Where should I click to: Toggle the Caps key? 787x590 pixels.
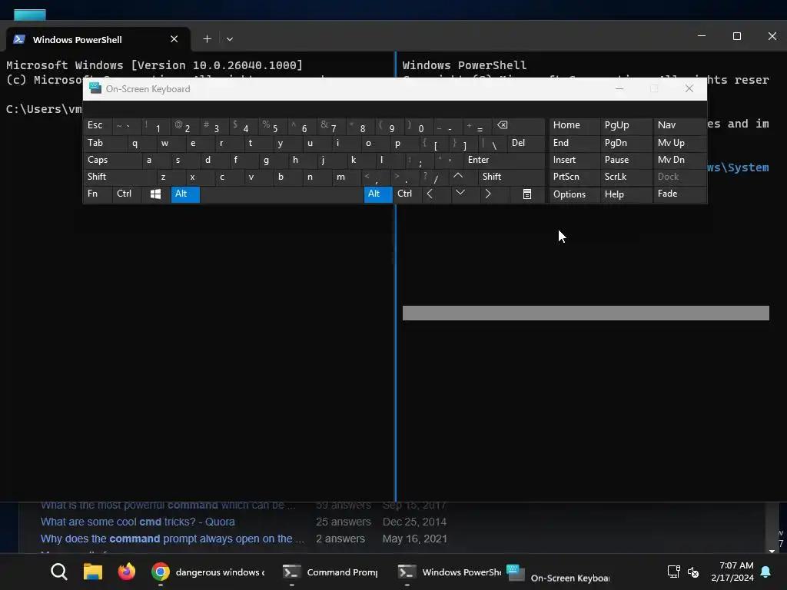click(x=112, y=160)
